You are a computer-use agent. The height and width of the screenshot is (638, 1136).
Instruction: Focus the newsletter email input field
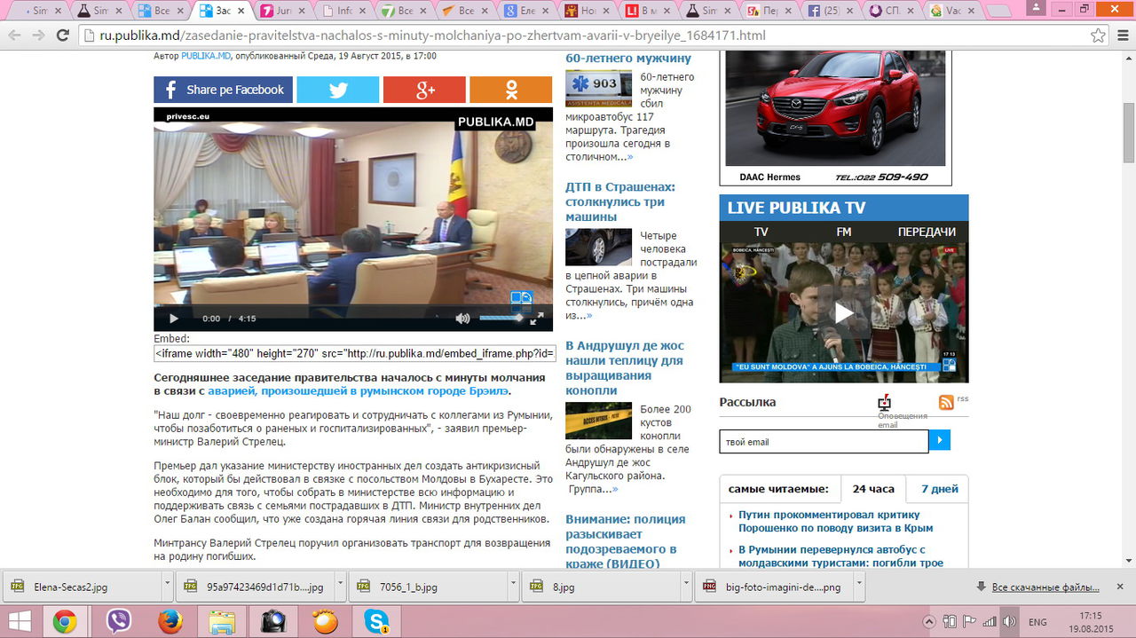(824, 441)
